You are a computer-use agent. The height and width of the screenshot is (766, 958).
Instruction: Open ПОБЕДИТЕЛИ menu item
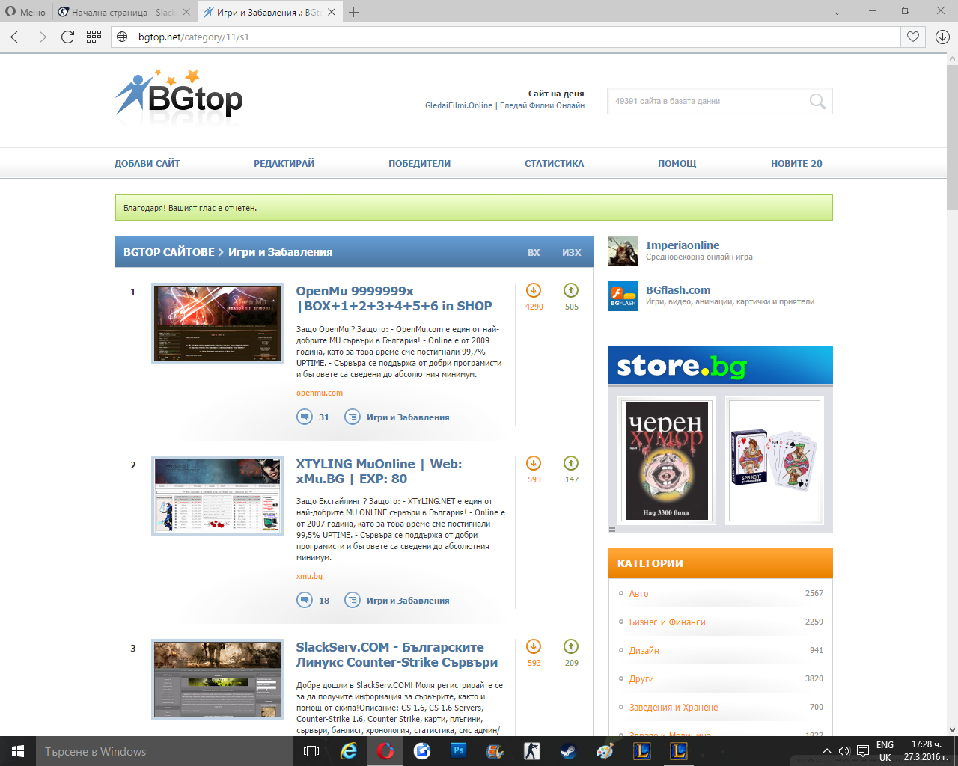pyautogui.click(x=419, y=163)
